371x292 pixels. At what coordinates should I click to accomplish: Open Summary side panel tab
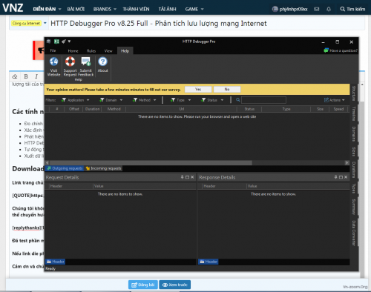(354, 207)
